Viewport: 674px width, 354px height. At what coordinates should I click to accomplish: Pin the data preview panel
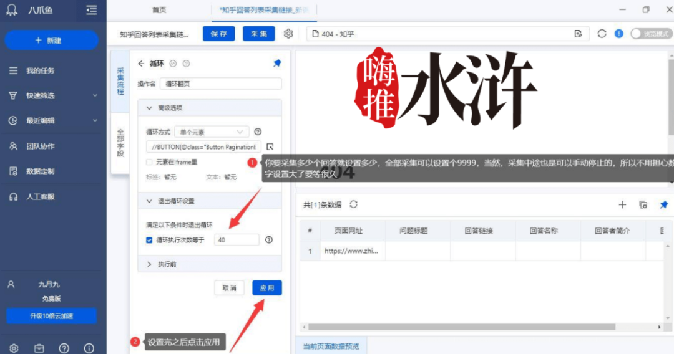point(664,204)
